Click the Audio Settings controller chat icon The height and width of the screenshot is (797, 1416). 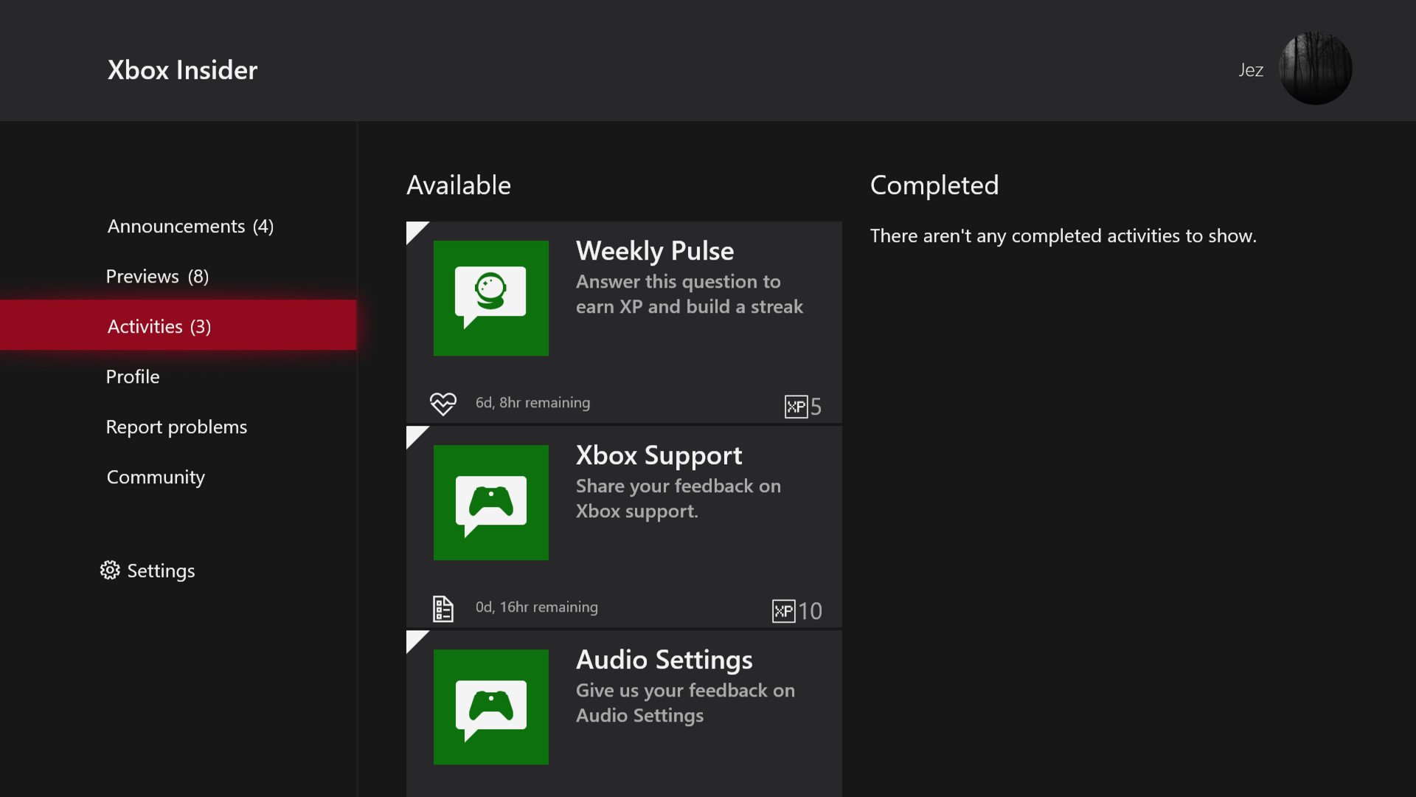(490, 707)
